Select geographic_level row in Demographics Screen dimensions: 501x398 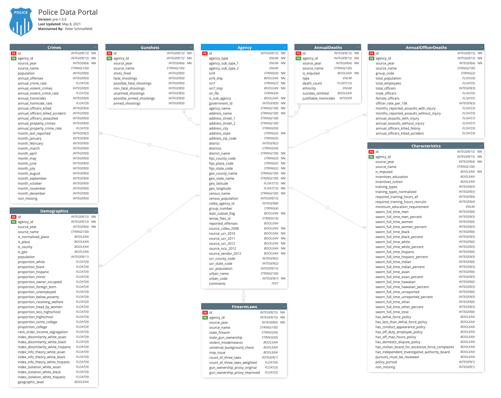click(x=54, y=382)
